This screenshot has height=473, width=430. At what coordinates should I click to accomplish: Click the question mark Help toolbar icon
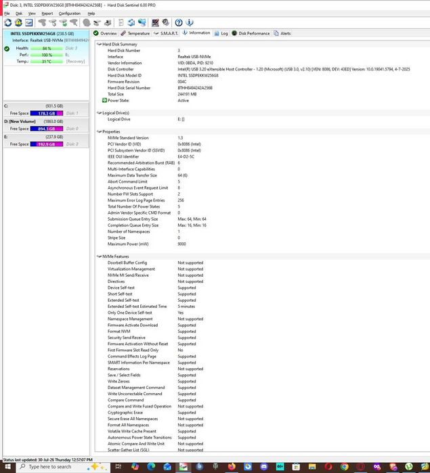pyautogui.click(x=179, y=22)
